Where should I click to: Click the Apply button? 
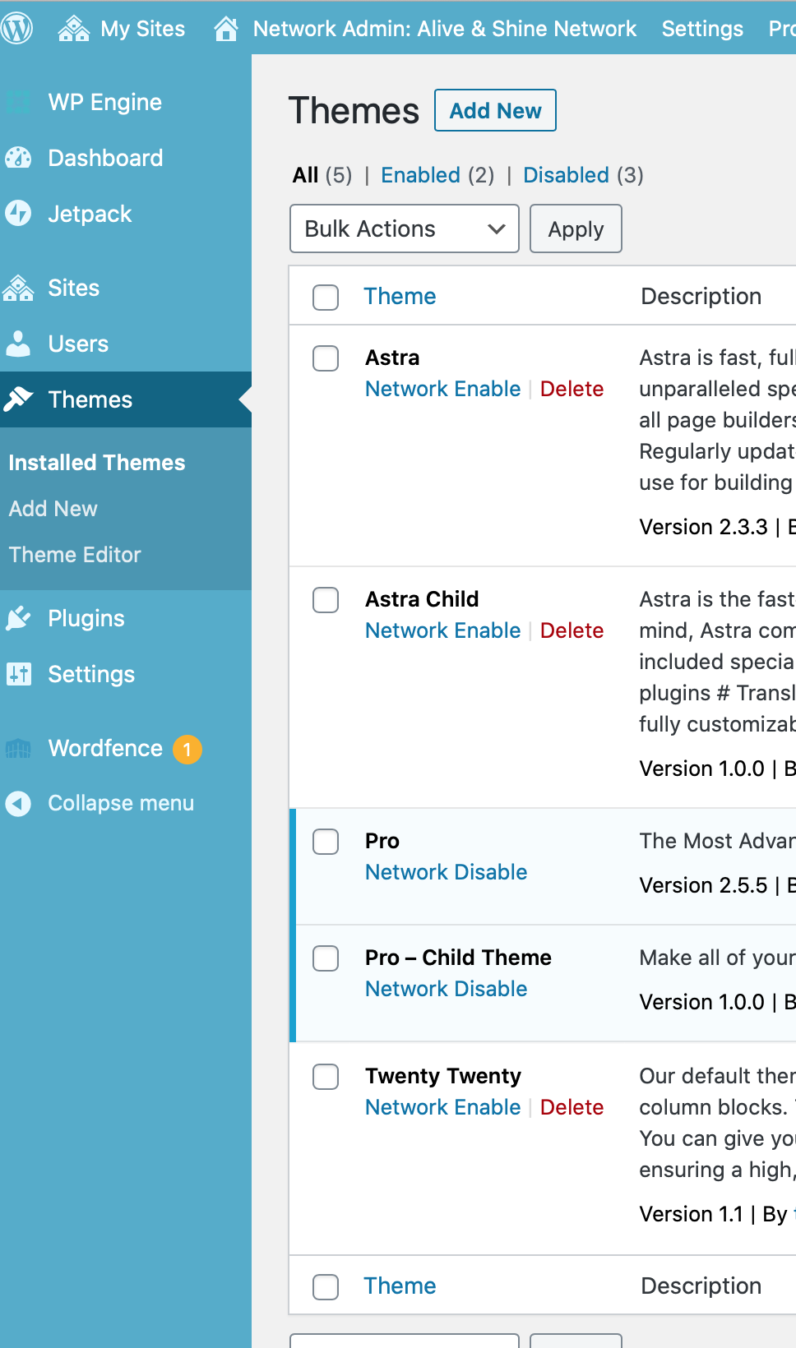576,229
